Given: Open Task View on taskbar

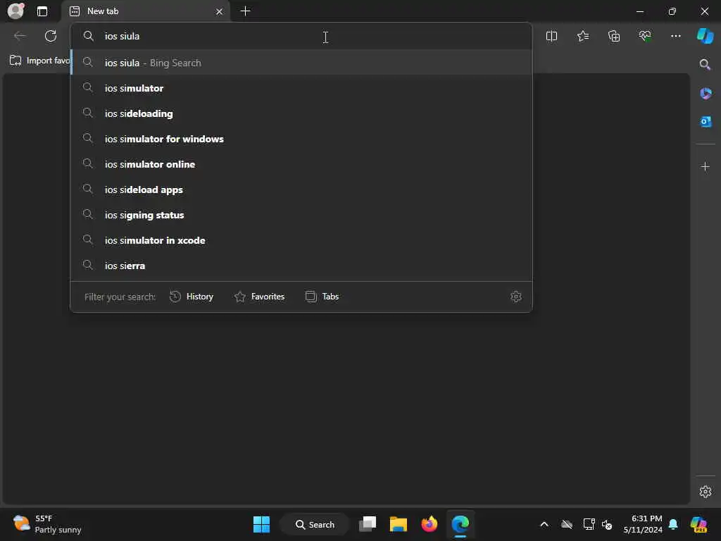Looking at the screenshot, I should (368, 524).
